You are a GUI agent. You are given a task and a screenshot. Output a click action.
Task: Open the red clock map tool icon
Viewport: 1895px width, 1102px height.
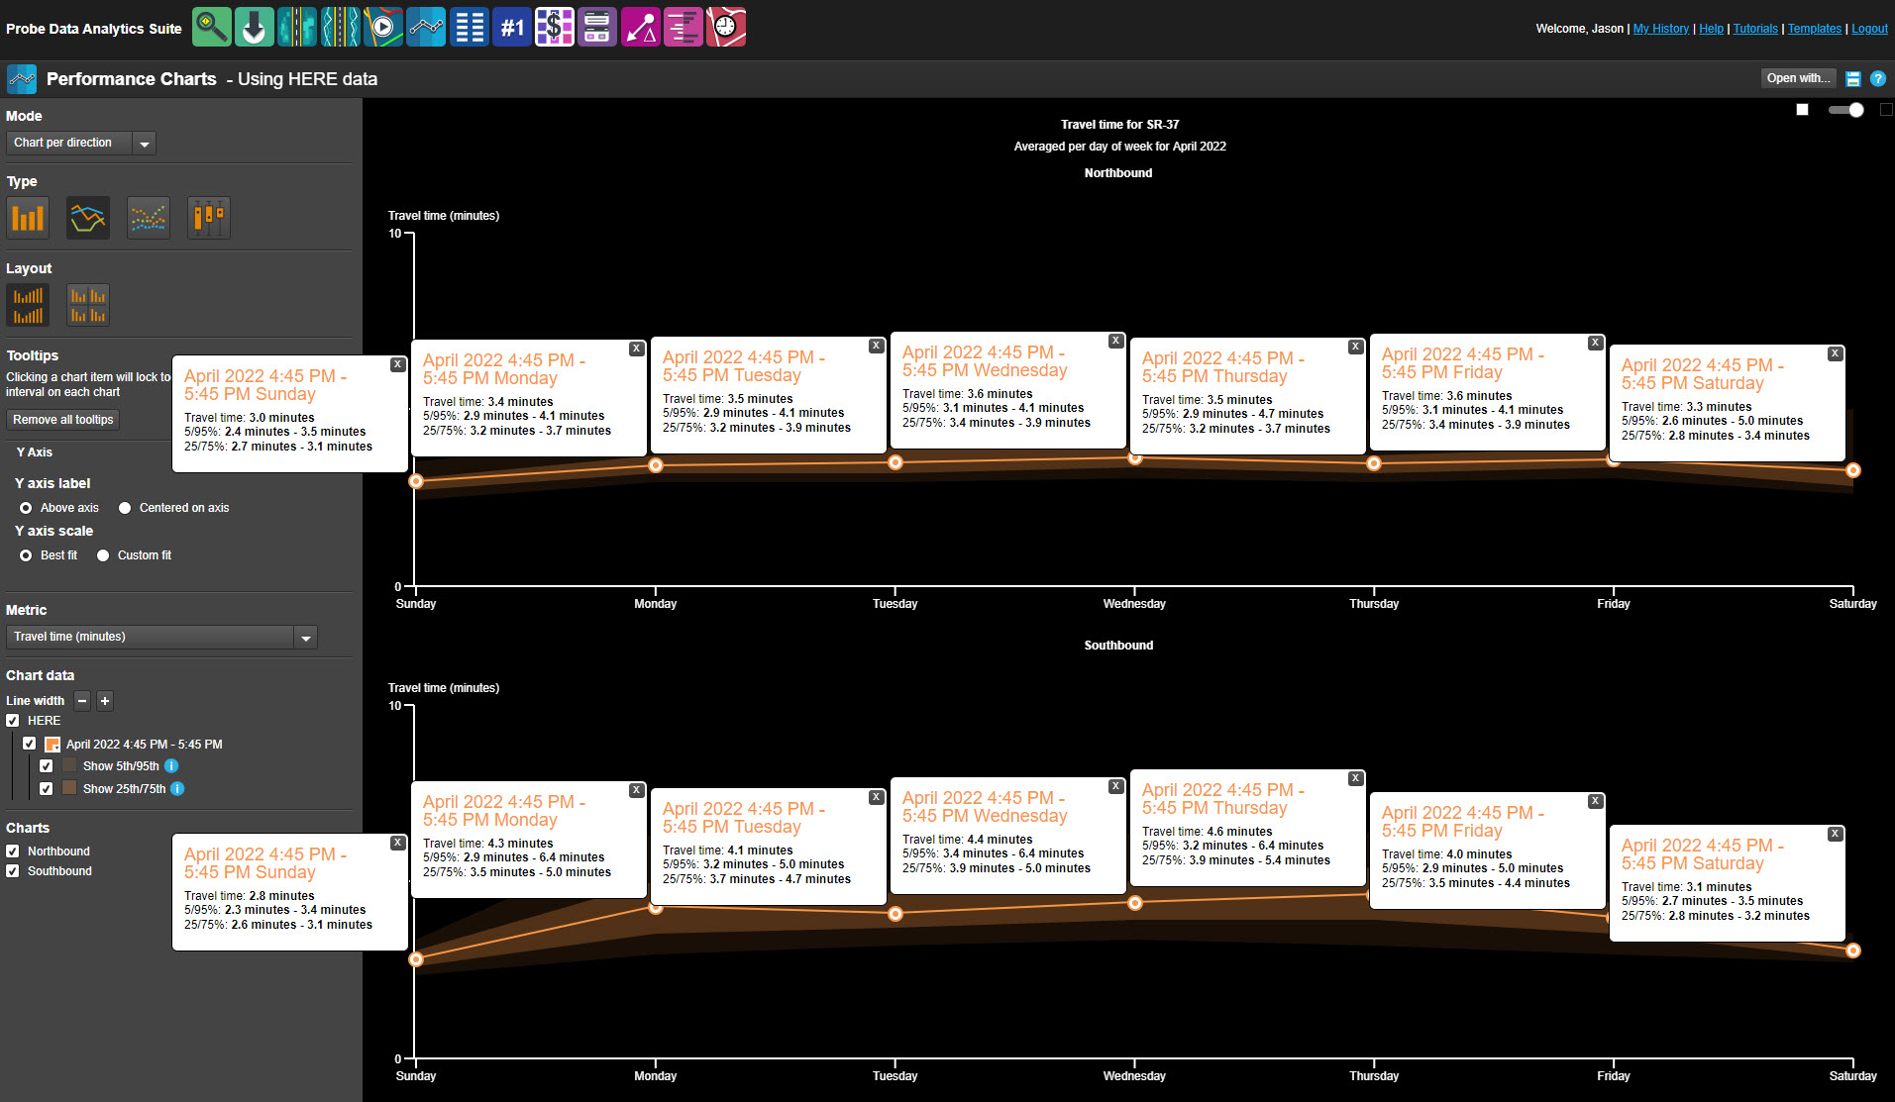726,27
